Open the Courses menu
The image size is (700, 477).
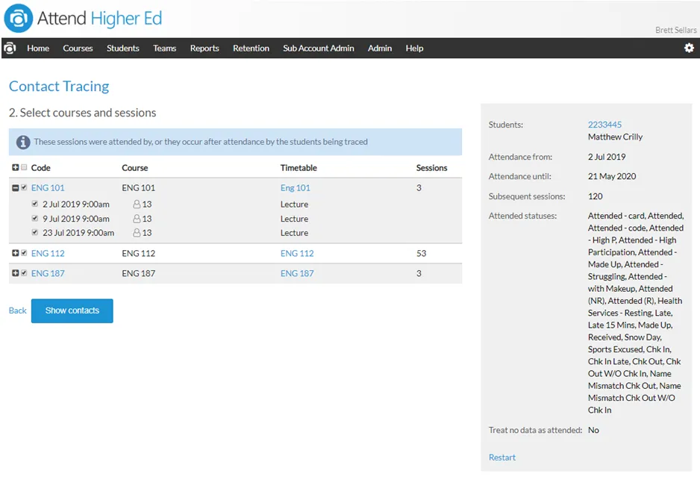tap(78, 49)
